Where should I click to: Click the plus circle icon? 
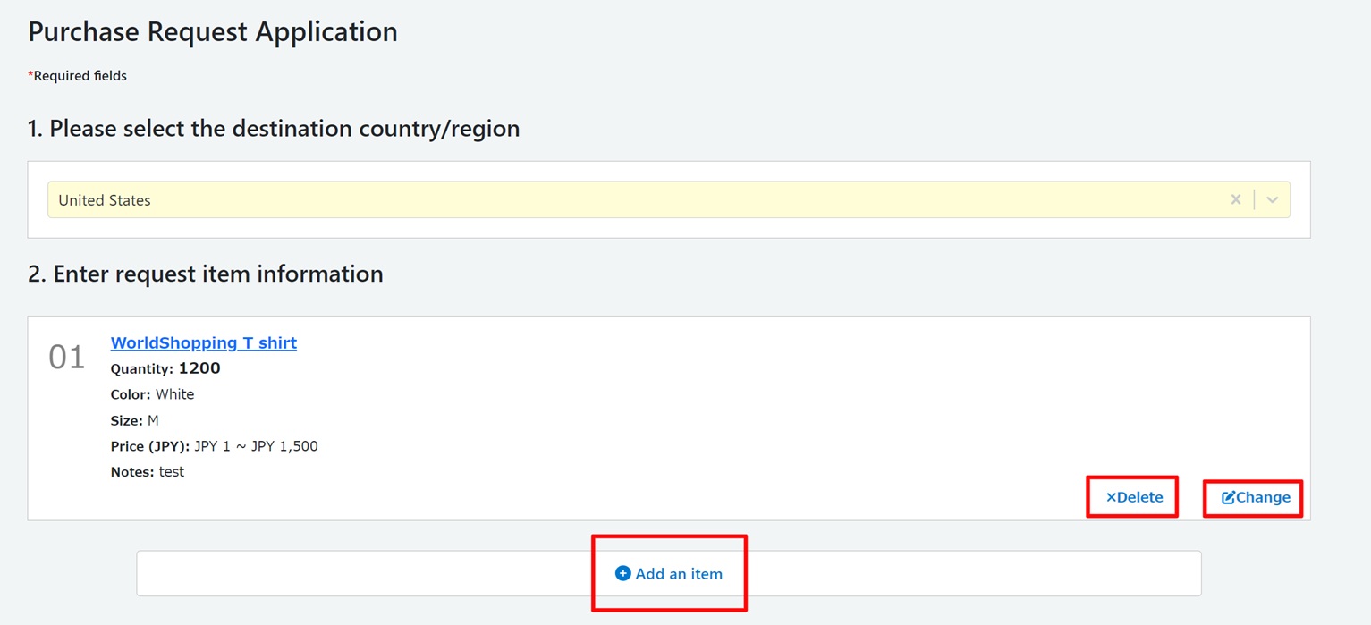(x=622, y=573)
